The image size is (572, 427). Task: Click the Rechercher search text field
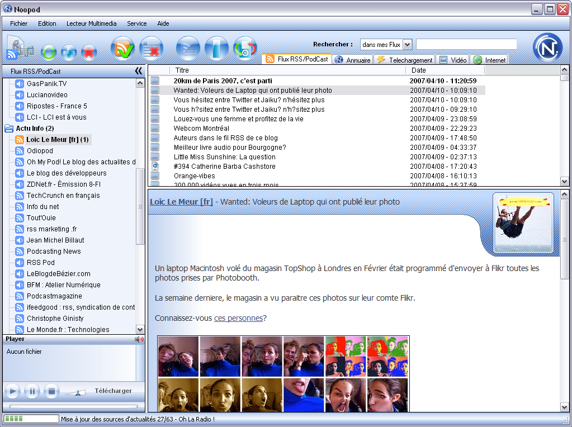(466, 44)
